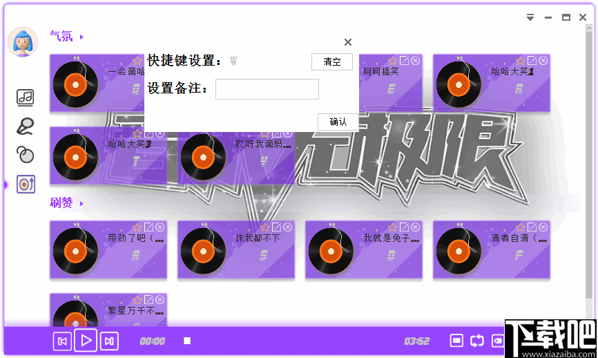Click the playback progress slider handle

[187, 341]
